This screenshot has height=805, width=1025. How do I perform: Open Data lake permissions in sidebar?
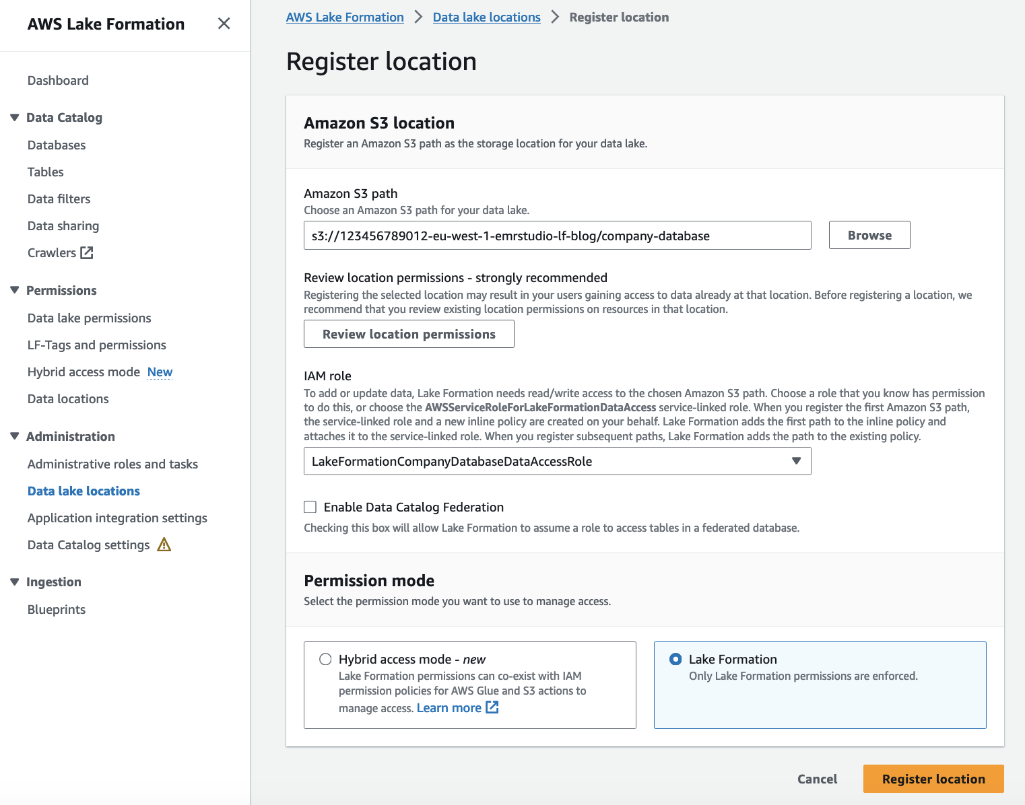(89, 318)
